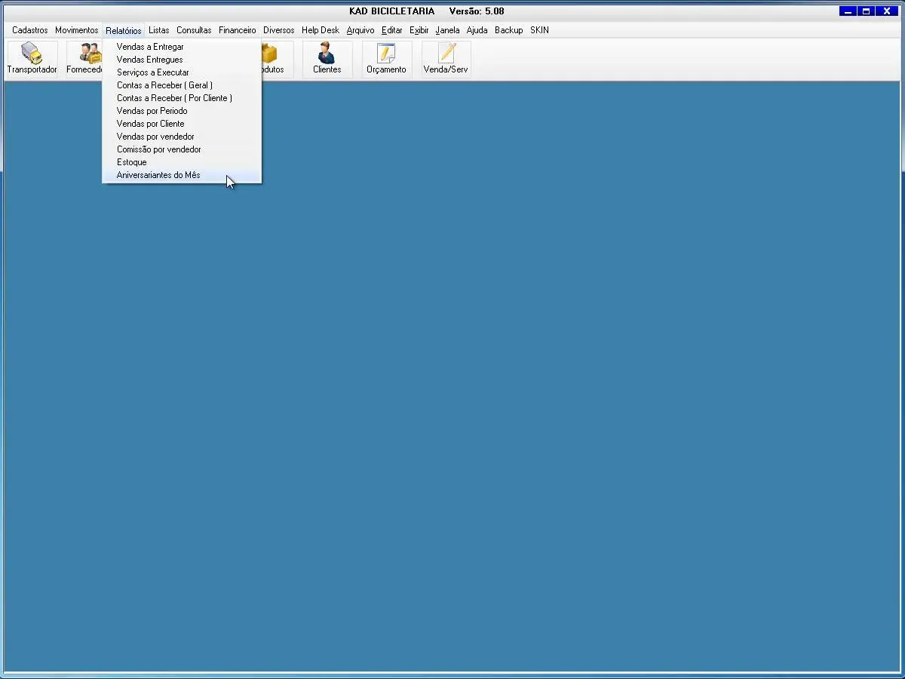This screenshot has height=679, width=905.
Task: Open the Consultas menu
Action: point(194,30)
